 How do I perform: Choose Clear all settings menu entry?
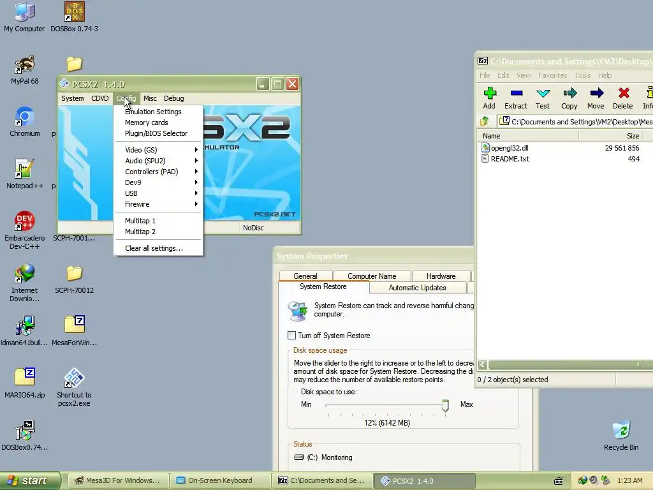pos(158,248)
